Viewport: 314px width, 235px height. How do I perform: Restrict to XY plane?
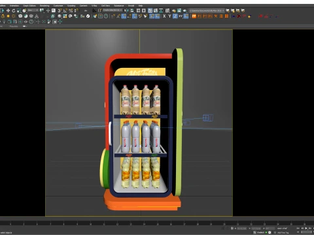(x=181, y=16)
